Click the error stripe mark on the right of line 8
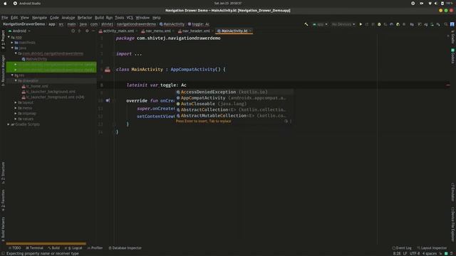This screenshot has width=456, height=256. [448, 85]
